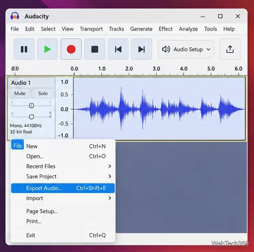254x252 pixels.
Task: Open the Effect menu
Action: pyautogui.click(x=166, y=29)
